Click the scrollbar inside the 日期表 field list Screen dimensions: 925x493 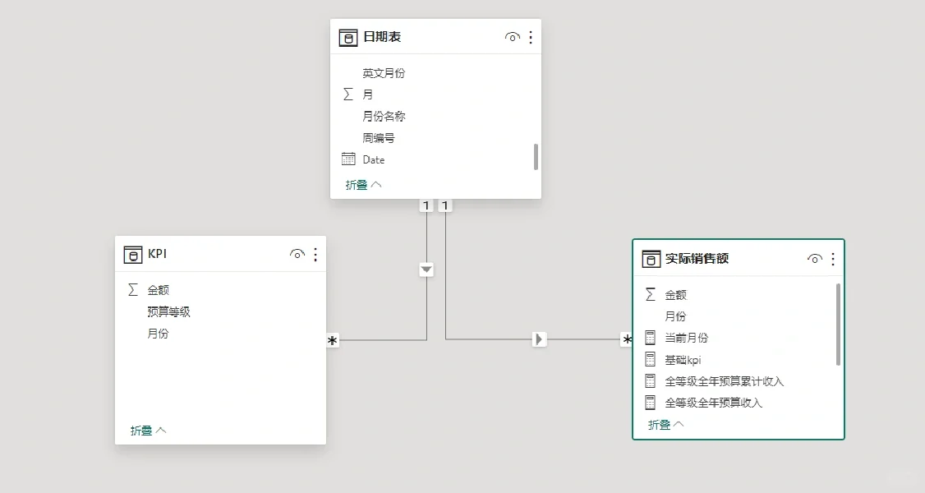coord(536,156)
